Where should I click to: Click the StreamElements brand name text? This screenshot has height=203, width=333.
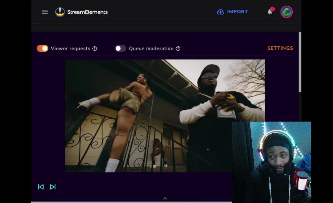[87, 12]
